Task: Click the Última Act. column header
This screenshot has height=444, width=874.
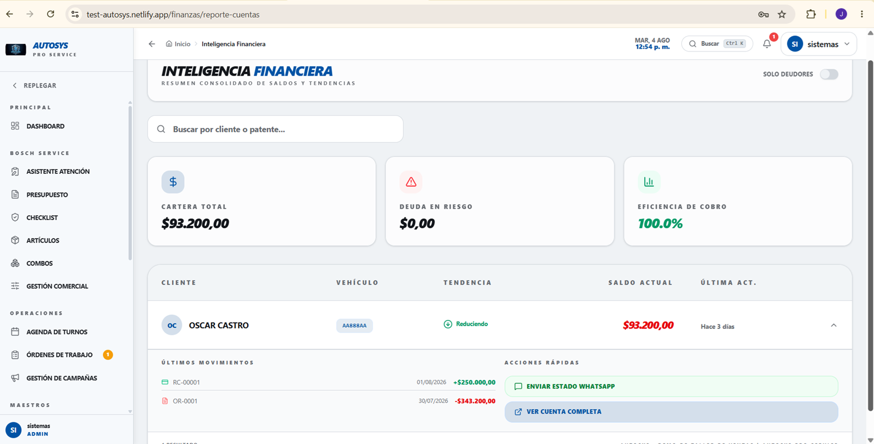Action: coord(729,283)
